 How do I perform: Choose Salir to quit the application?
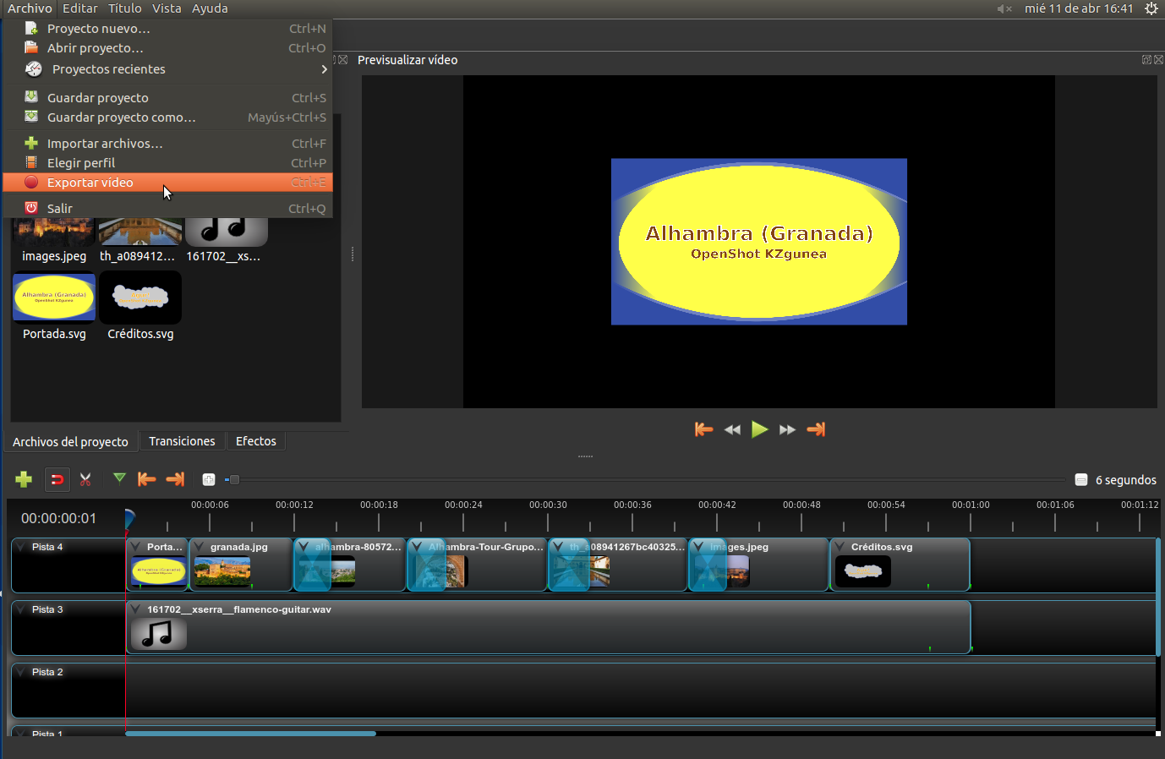pos(167,209)
